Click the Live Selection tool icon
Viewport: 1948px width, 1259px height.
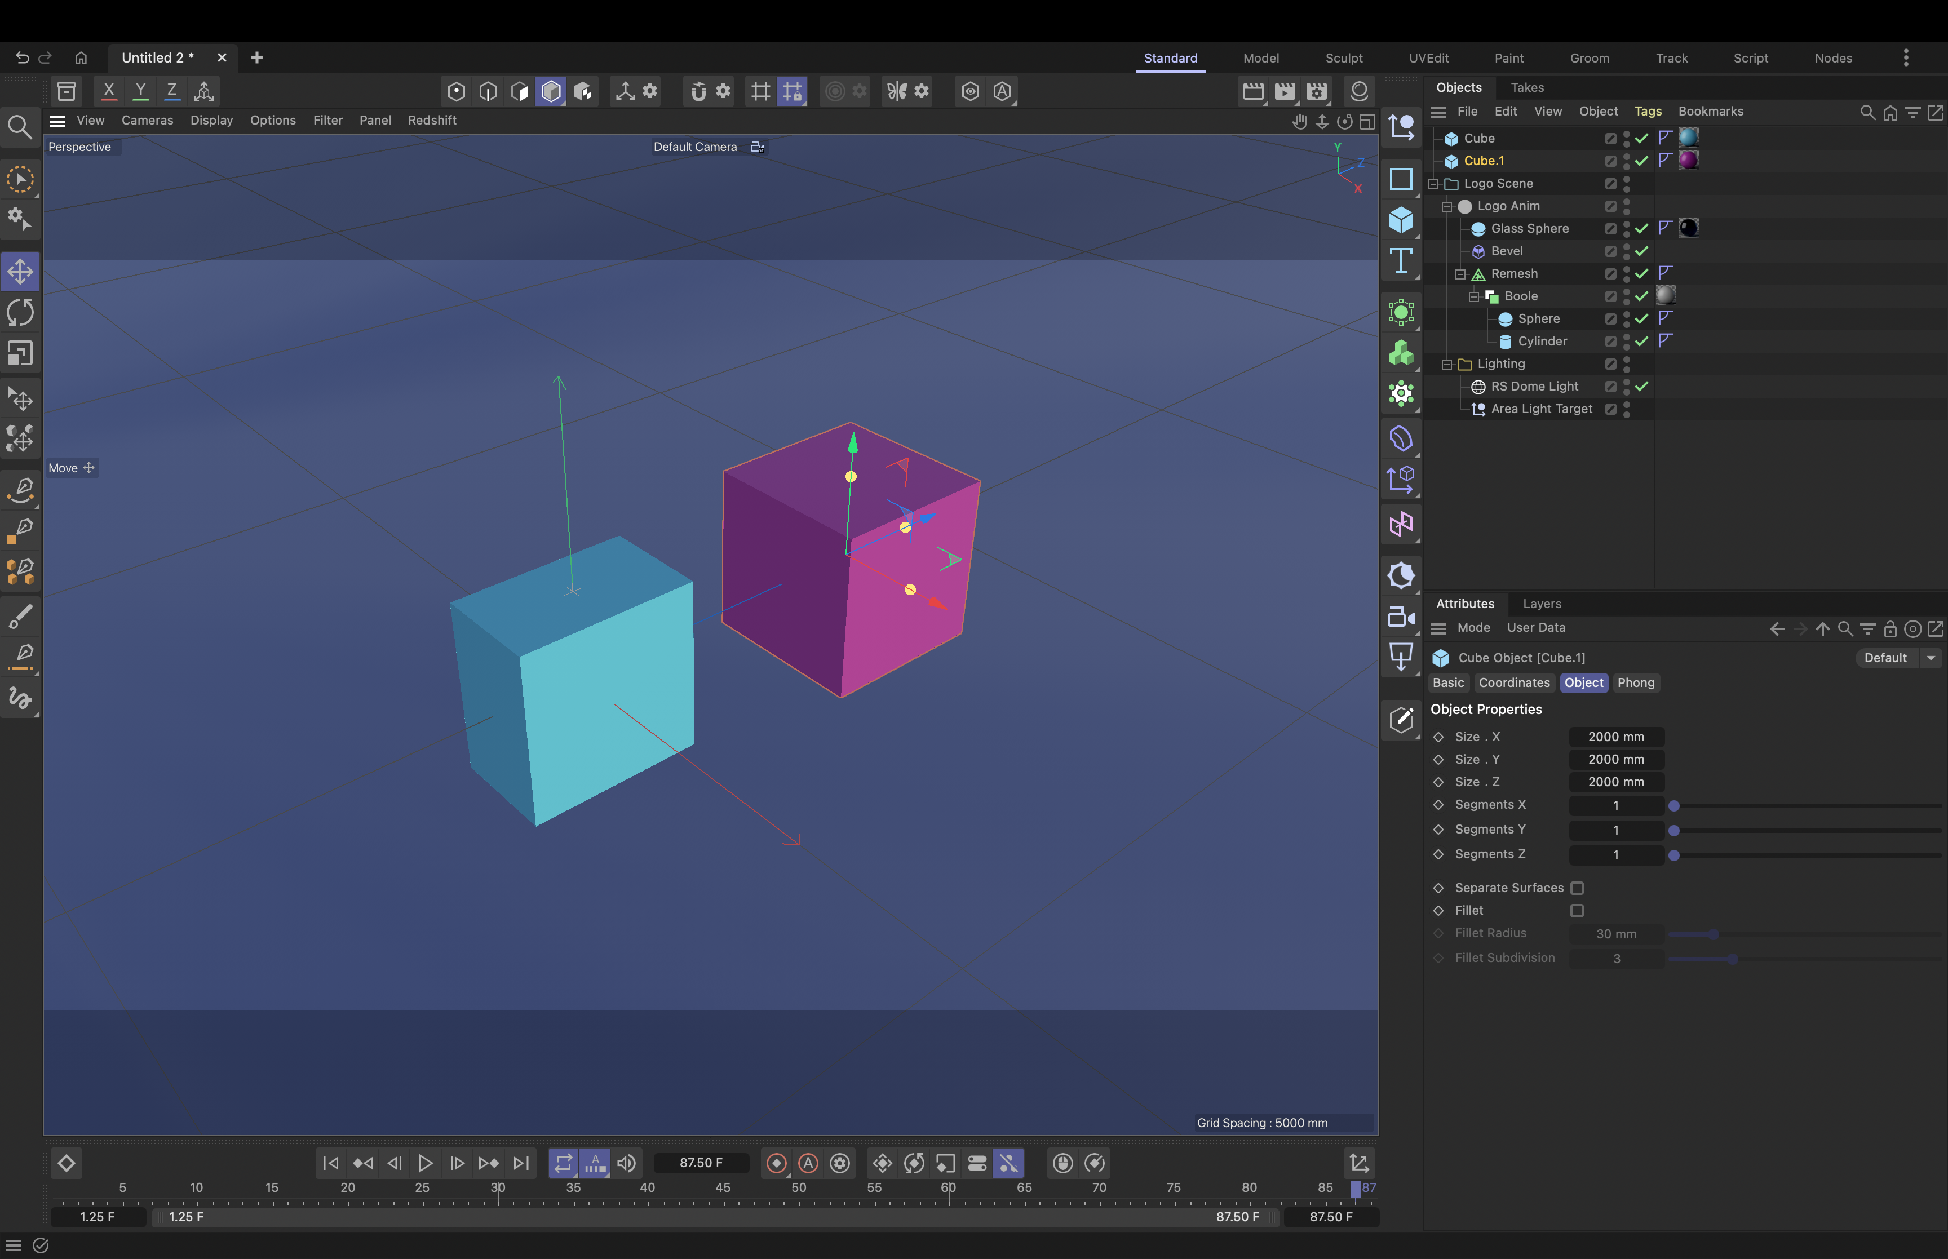(20, 180)
